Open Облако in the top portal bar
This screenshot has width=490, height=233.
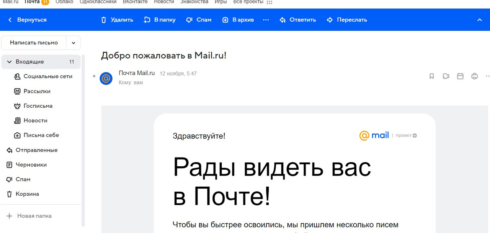coord(64,2)
